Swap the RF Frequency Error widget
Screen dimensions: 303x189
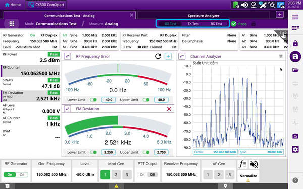[68, 56]
